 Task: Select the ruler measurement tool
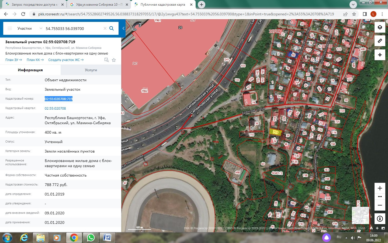coord(380,41)
